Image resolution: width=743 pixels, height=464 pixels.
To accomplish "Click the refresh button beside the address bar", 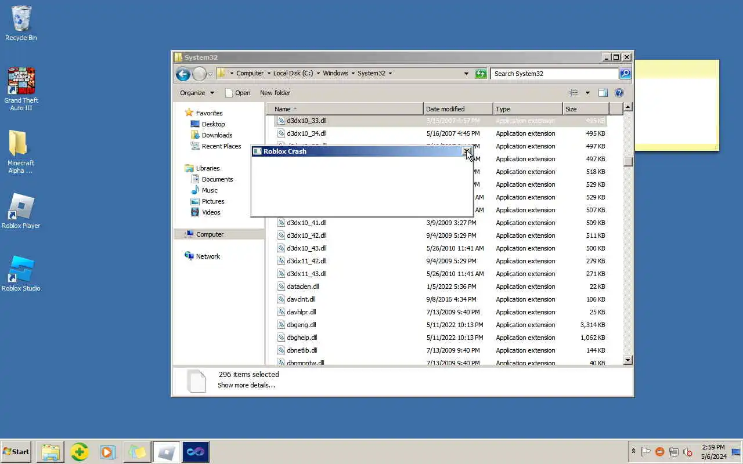I will tap(481, 74).
